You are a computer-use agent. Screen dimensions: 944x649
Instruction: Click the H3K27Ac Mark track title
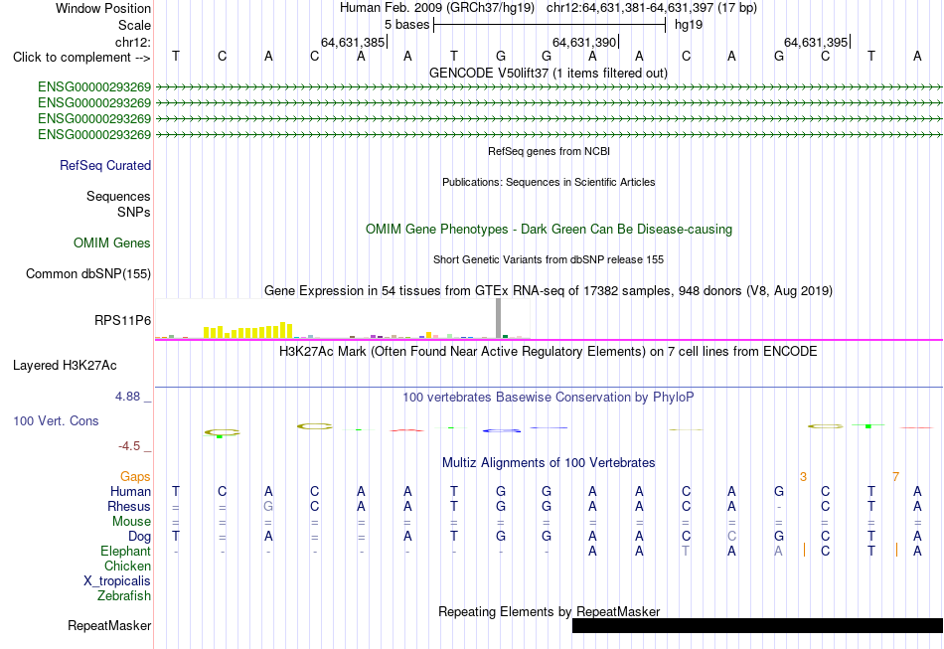[x=549, y=351]
